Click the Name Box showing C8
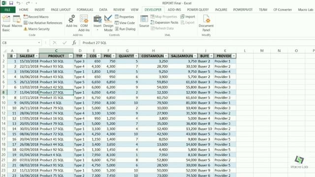The height and width of the screenshot is (177, 315). tap(19, 43)
